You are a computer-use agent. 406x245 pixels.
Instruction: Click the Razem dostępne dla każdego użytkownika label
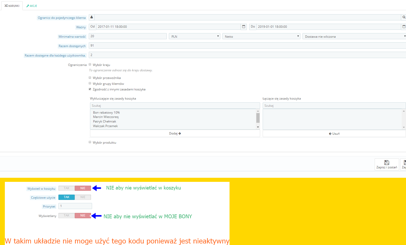[55, 56]
